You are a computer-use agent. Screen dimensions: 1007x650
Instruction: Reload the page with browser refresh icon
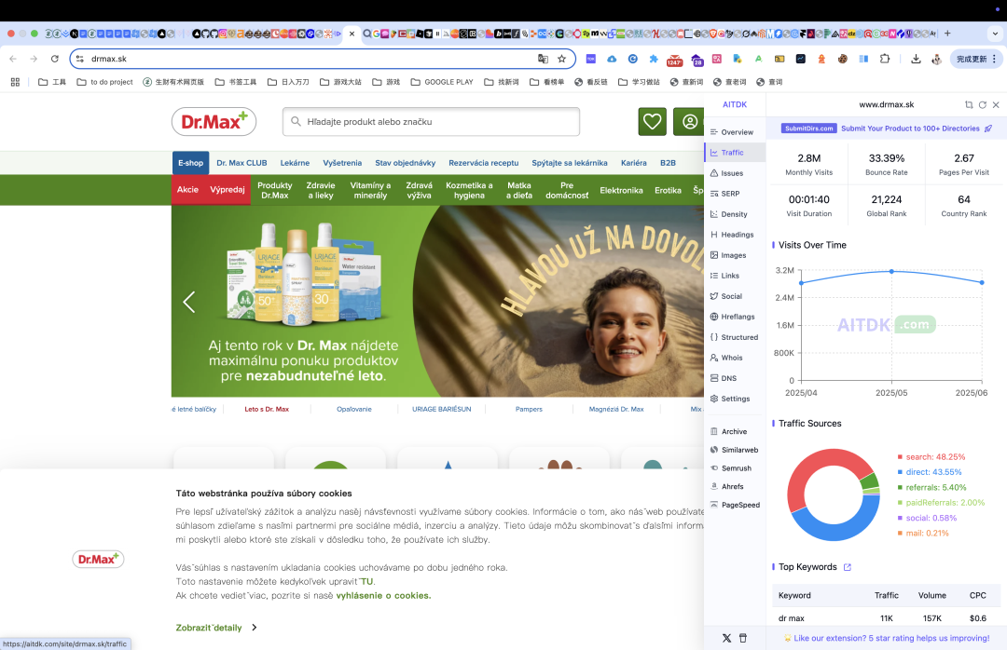tap(55, 59)
